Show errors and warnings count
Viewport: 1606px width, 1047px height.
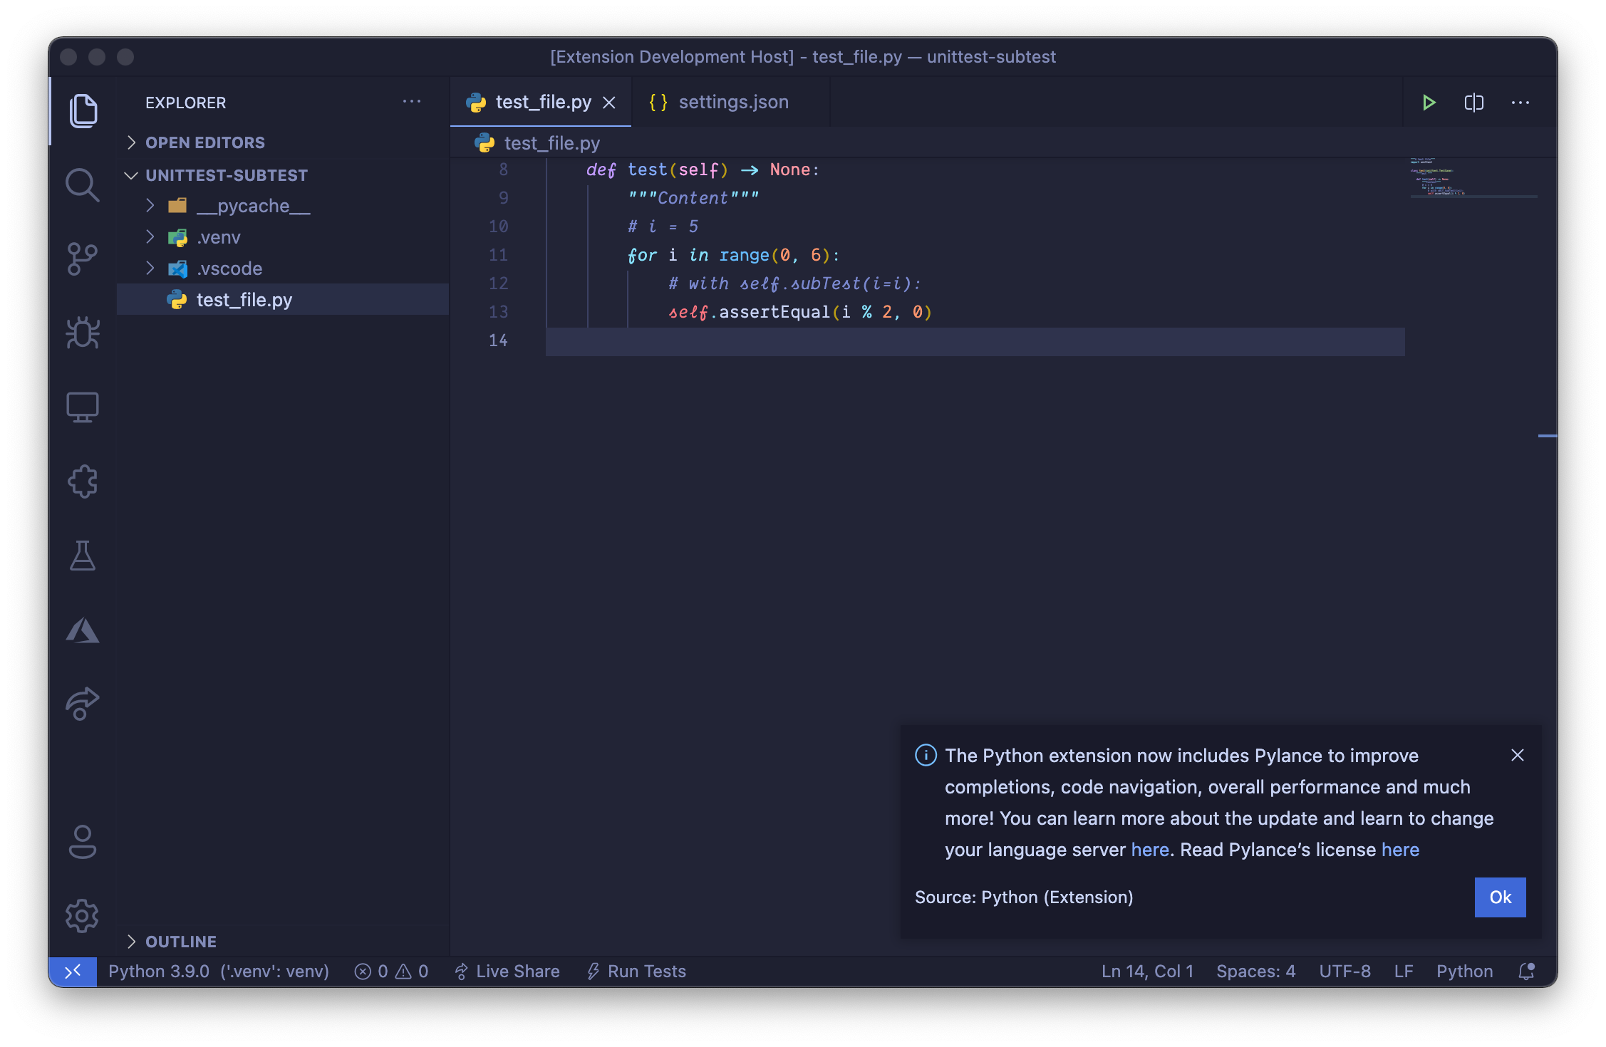point(392,972)
